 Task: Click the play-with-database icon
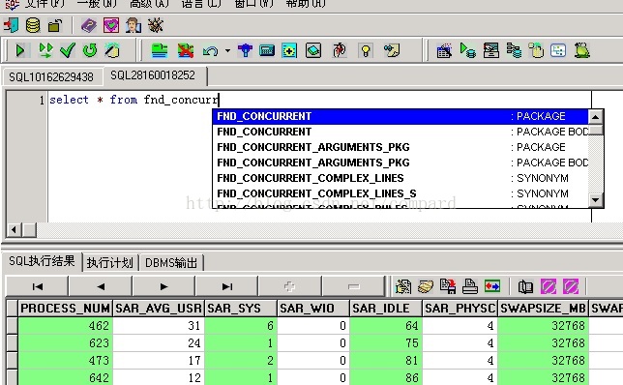(467, 51)
